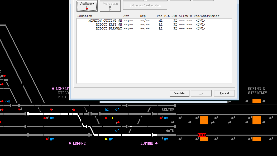Screen dimensions: 277x156
Task: Select the pink dot beside LDNRLF
Action: coord(53,89)
